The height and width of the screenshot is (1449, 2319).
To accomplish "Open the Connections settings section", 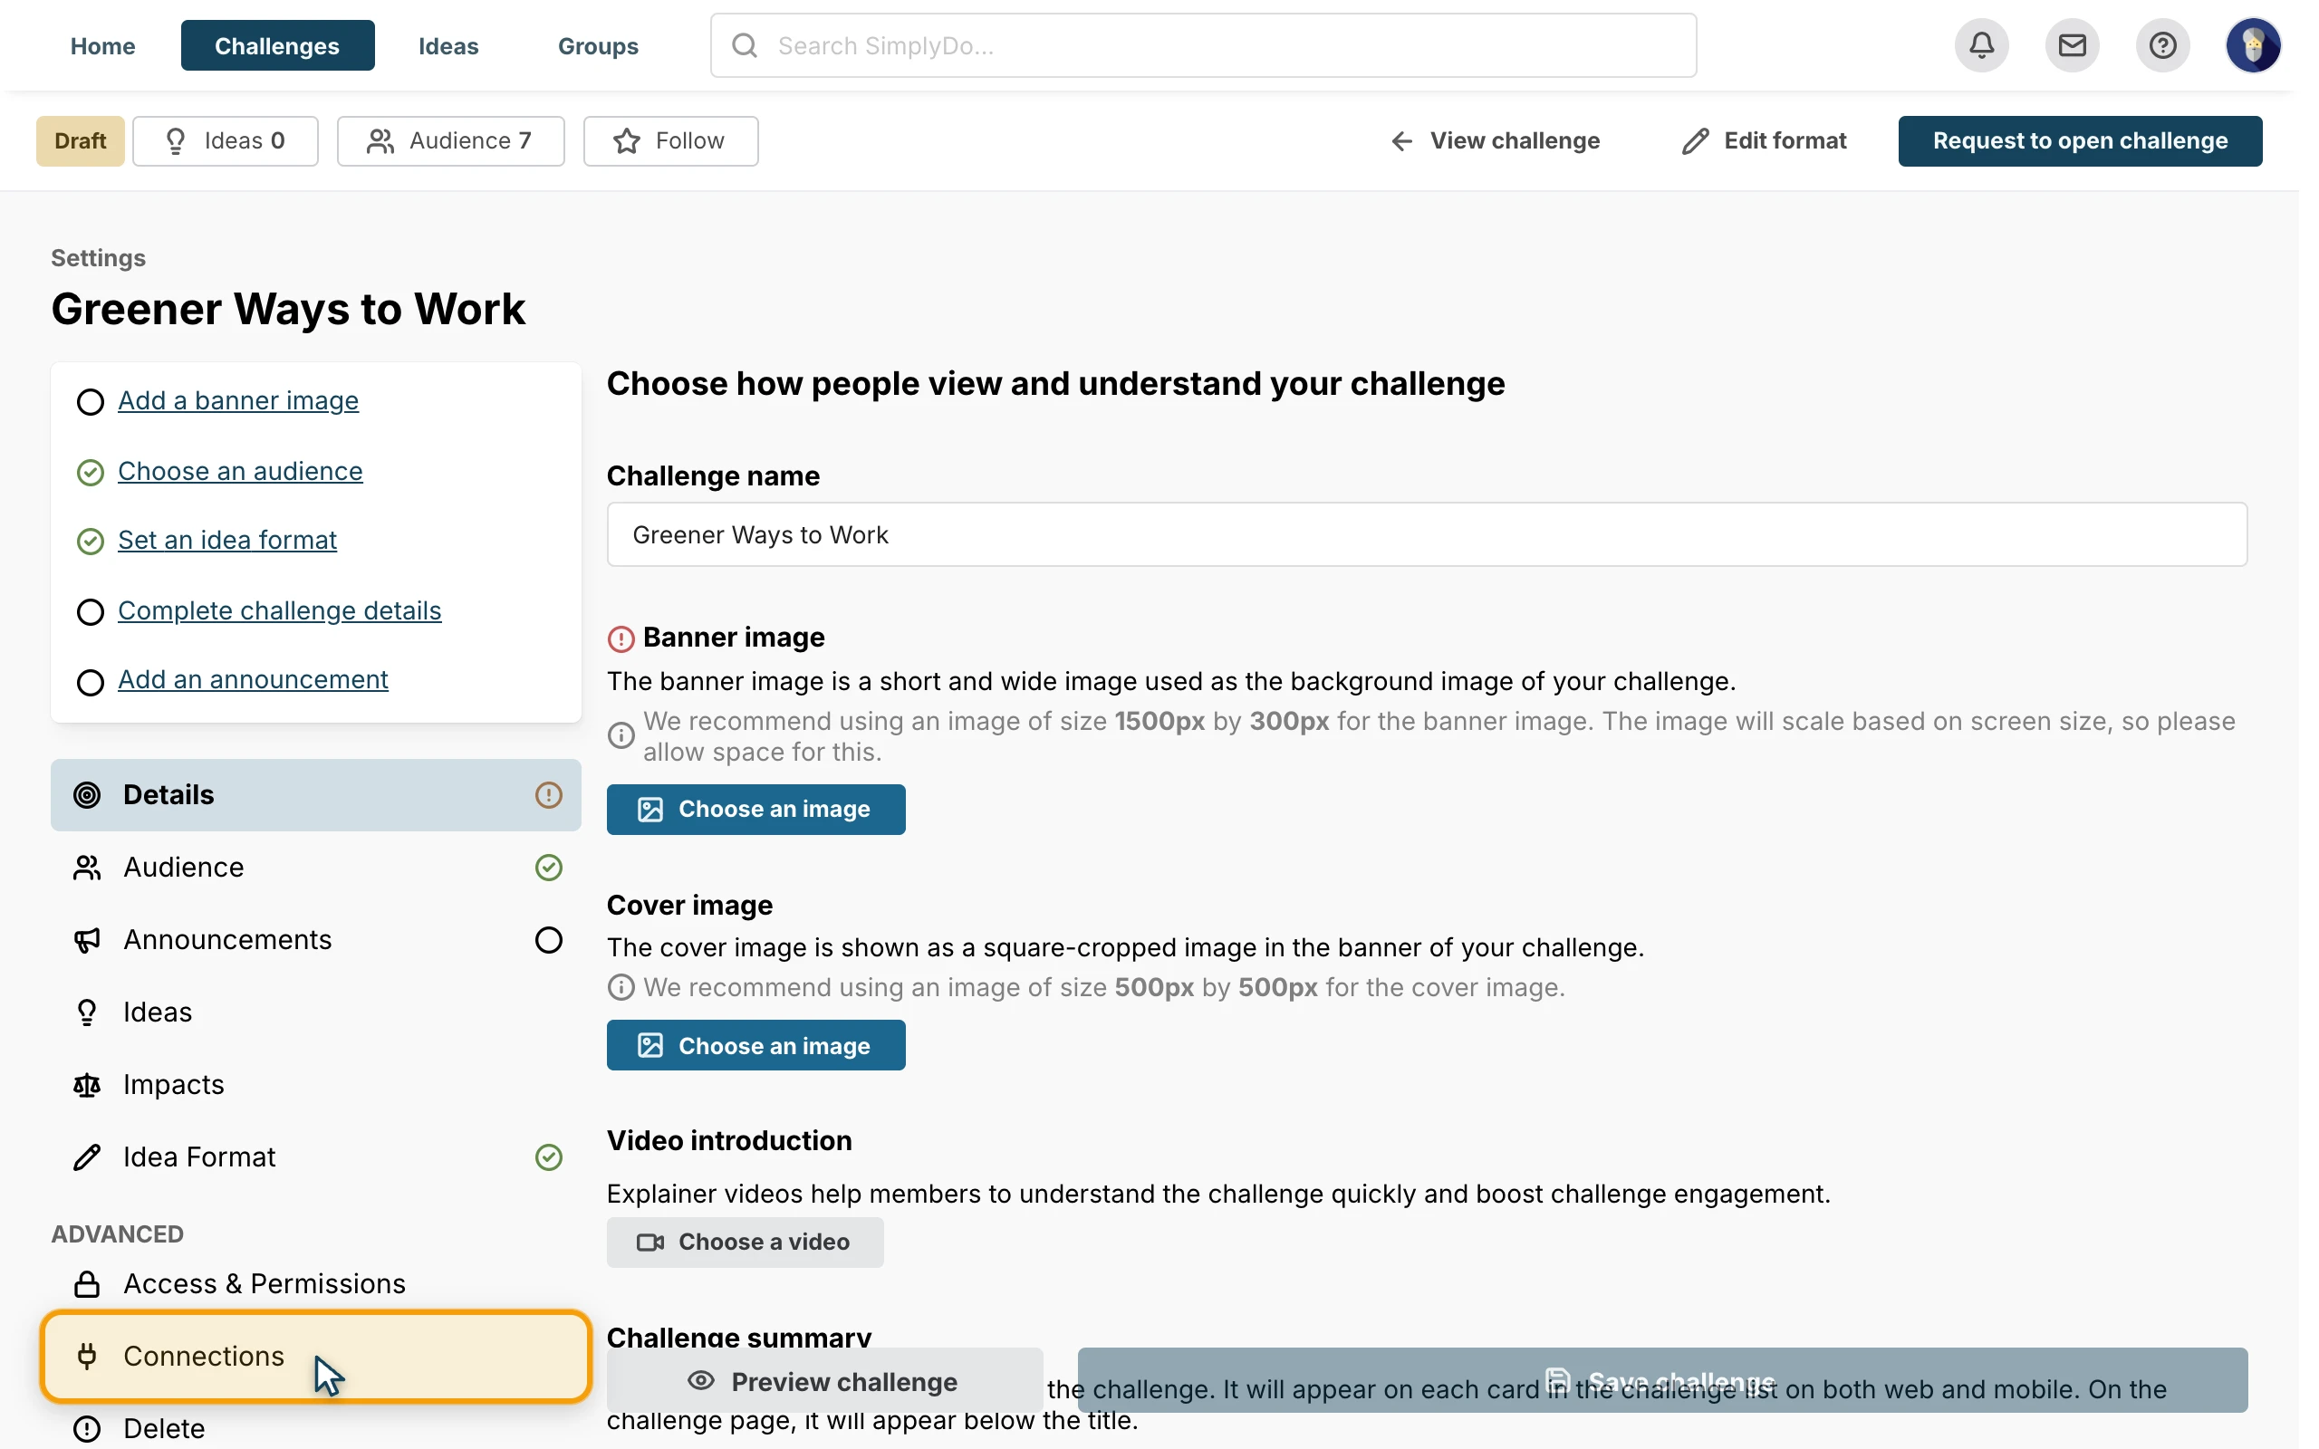I will pos(316,1356).
